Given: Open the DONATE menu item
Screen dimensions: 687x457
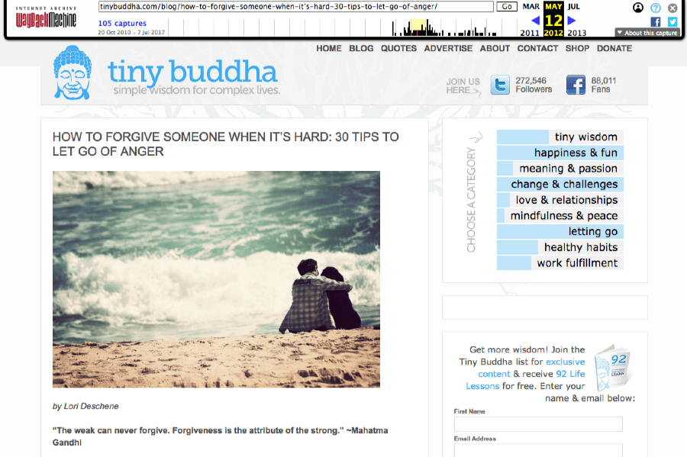Looking at the screenshot, I should (x=614, y=48).
